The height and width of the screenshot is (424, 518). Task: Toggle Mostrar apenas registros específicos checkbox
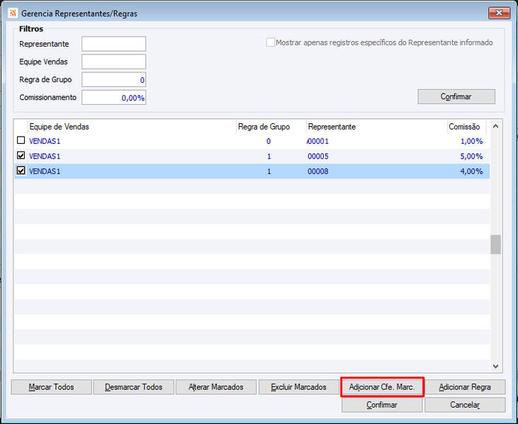[270, 42]
